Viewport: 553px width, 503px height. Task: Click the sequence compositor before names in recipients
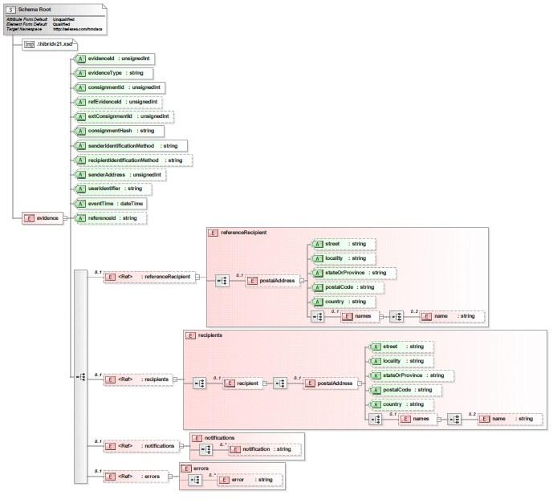tap(376, 419)
